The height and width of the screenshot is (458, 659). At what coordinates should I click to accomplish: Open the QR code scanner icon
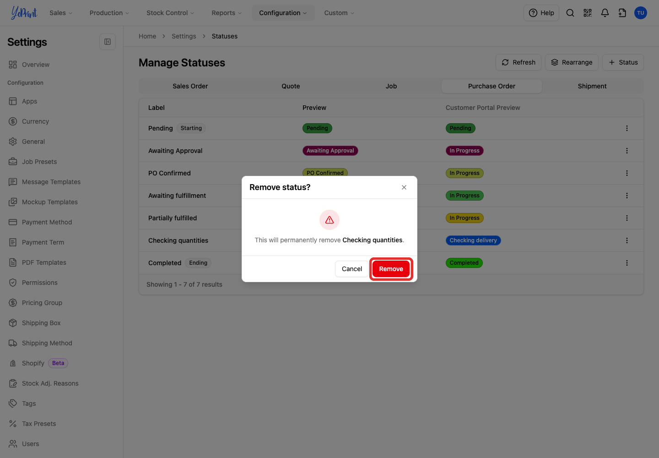click(x=588, y=13)
